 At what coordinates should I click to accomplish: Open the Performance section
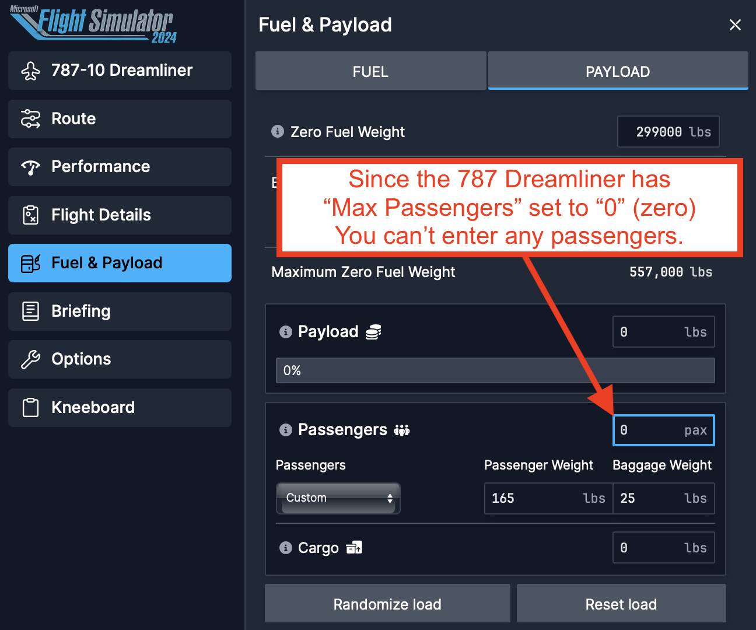pos(120,167)
